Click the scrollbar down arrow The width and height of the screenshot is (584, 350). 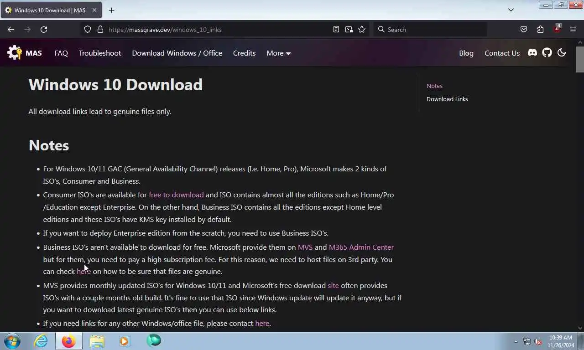(x=580, y=328)
